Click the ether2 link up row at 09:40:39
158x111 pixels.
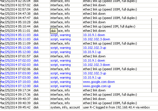click(79, 103)
